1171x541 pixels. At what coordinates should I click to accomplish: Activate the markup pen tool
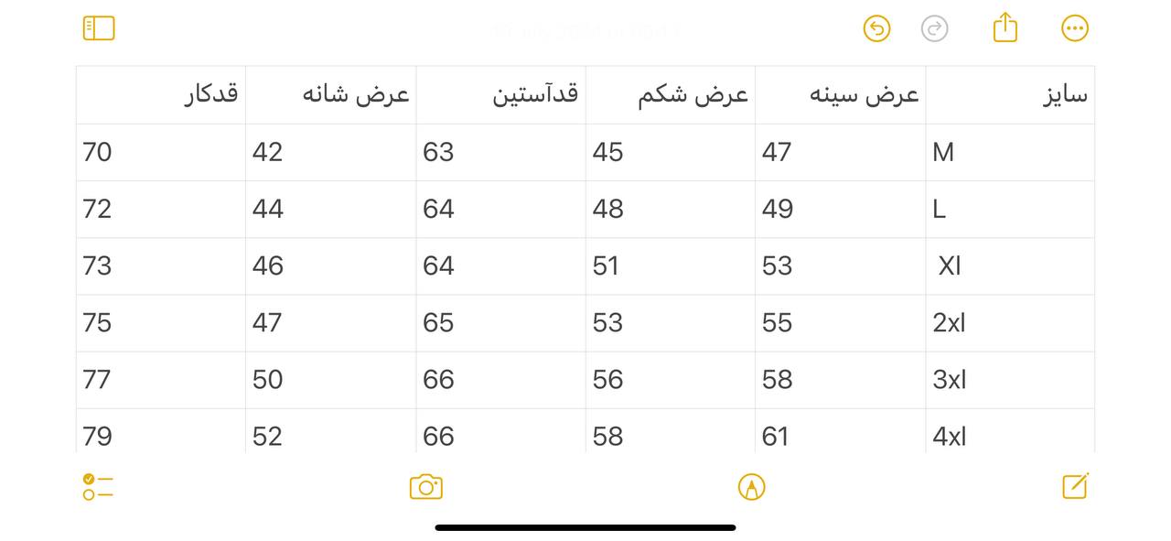pos(751,487)
